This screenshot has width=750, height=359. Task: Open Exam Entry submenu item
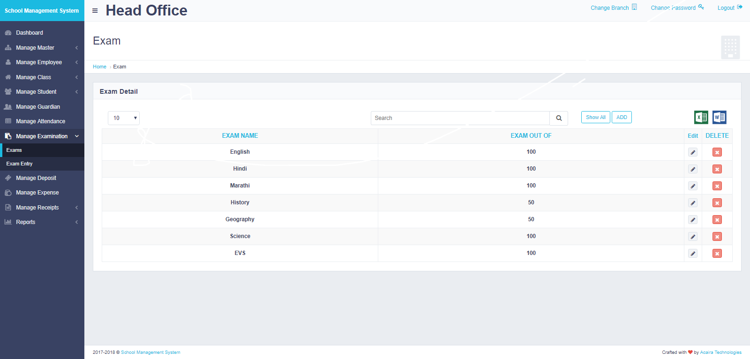[20, 164]
